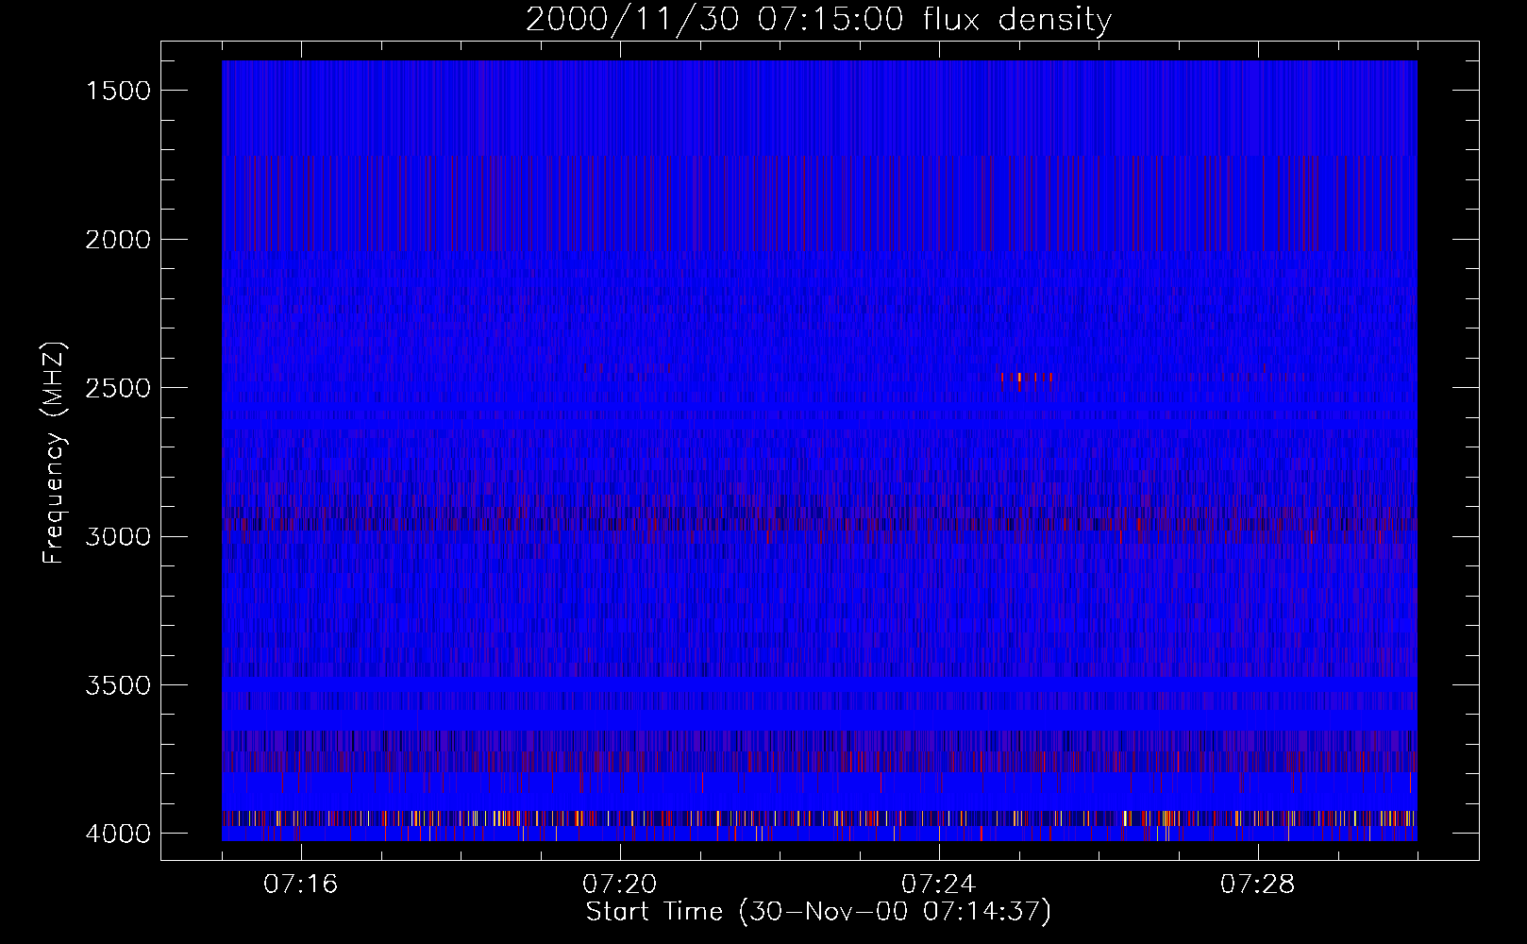The image size is (1527, 944).
Task: Click the 'Frequency (MHZ)' axis label
Action: pos(54,452)
